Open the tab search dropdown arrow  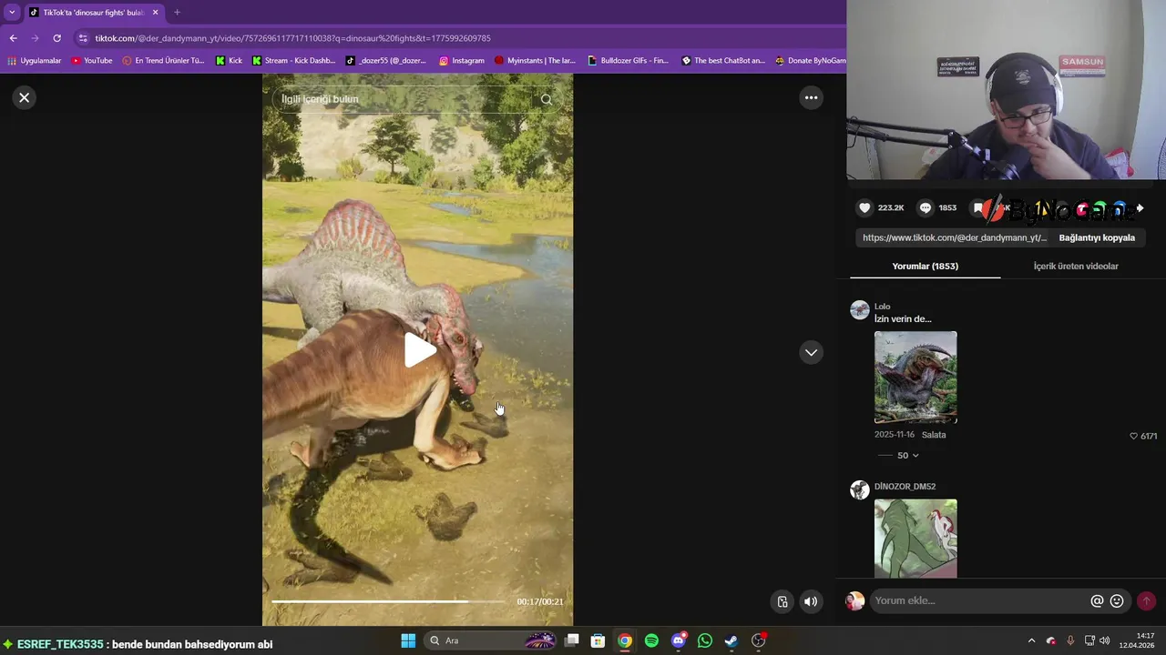tap(12, 12)
